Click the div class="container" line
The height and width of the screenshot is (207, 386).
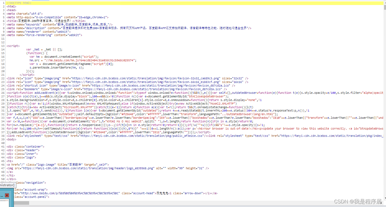pyautogui.click(x=26, y=147)
